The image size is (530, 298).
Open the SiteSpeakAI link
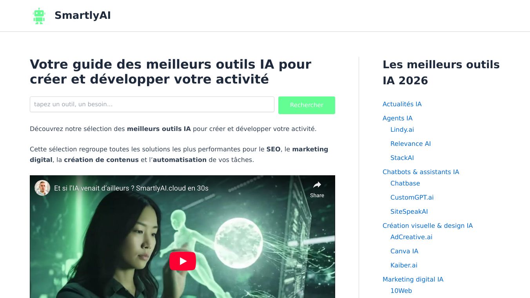tap(409, 211)
